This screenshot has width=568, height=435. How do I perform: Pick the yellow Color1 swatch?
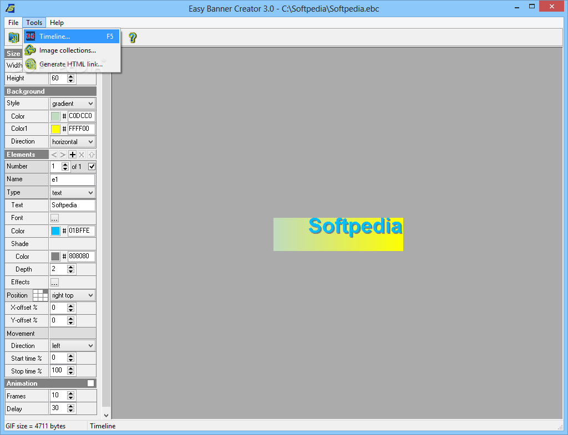tap(55, 129)
